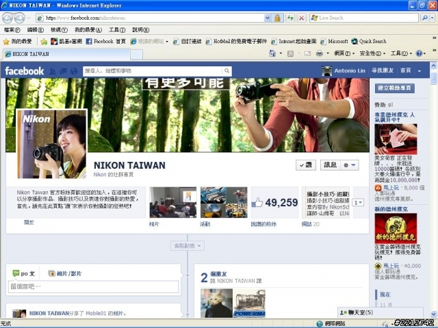The height and width of the screenshot is (328, 438).
Task: Open HotMail的免費電子郵件 favorites link
Action: (x=236, y=42)
